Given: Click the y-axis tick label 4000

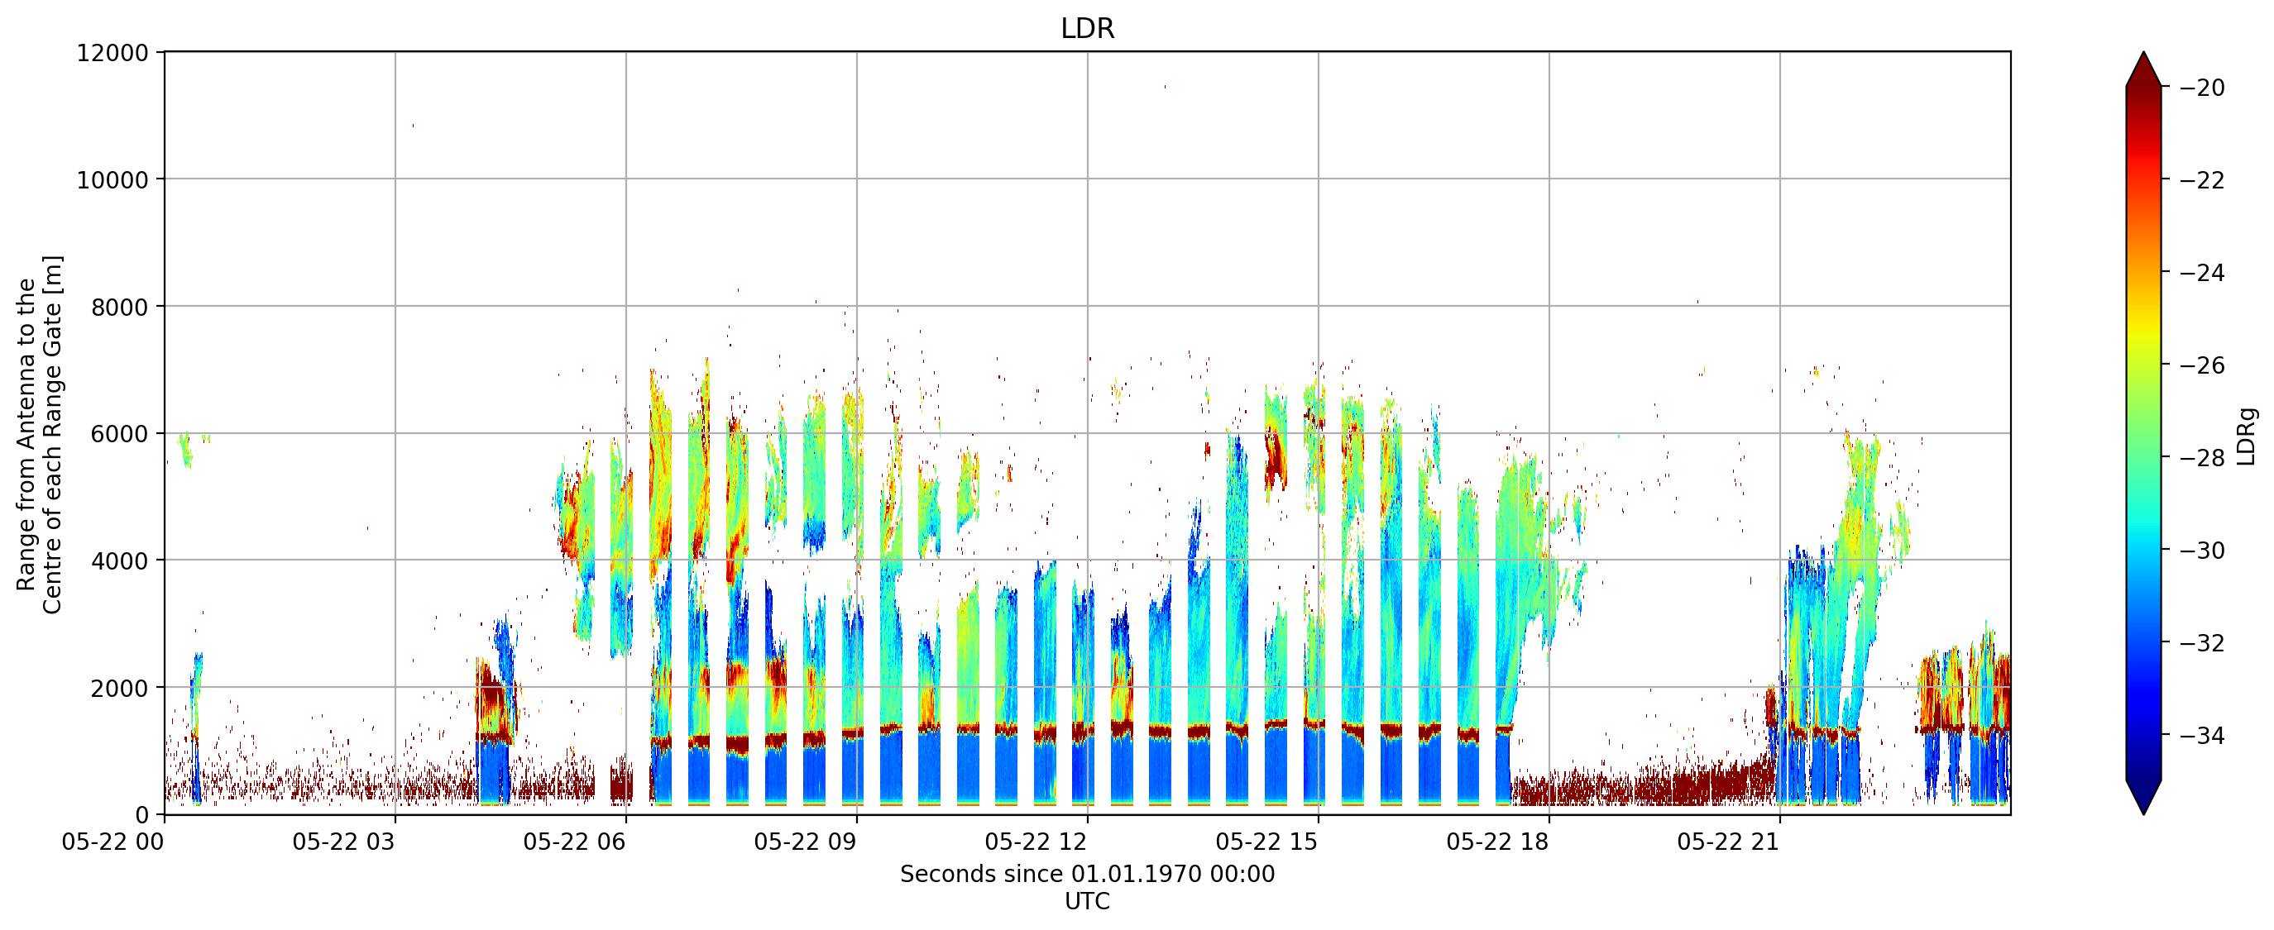Looking at the screenshot, I should point(119,561).
